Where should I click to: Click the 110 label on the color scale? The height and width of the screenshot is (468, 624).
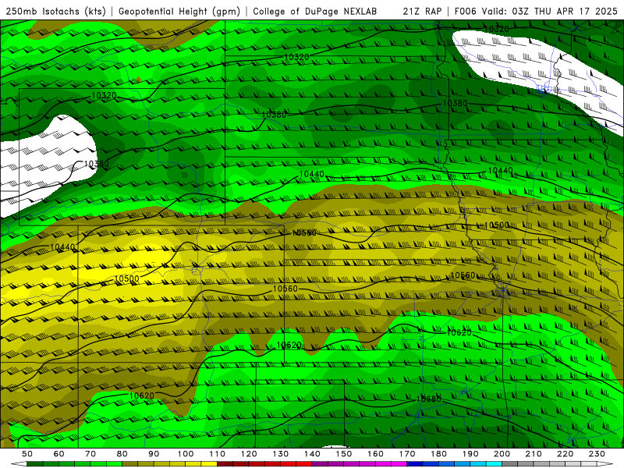point(218,454)
